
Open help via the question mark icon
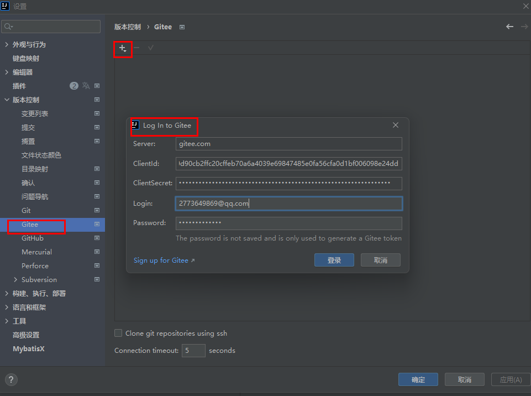[11, 380]
